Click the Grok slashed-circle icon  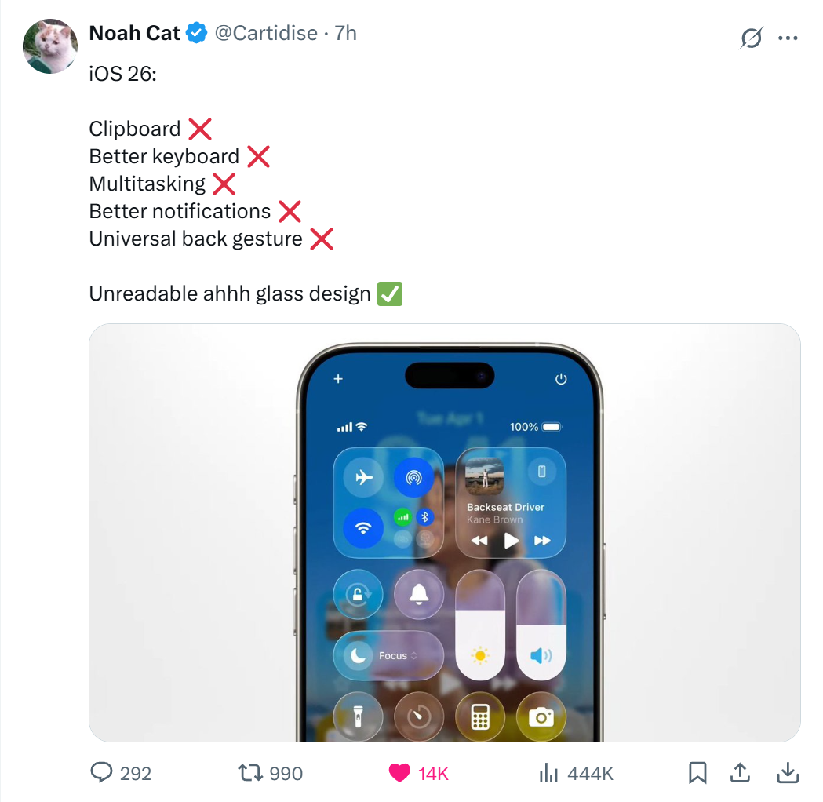point(751,38)
